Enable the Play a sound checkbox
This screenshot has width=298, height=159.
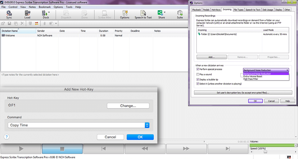[198, 74]
